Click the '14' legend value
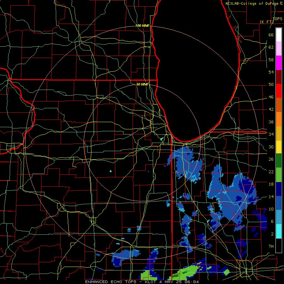The width and height of the screenshot is (284, 284). click(x=271, y=197)
